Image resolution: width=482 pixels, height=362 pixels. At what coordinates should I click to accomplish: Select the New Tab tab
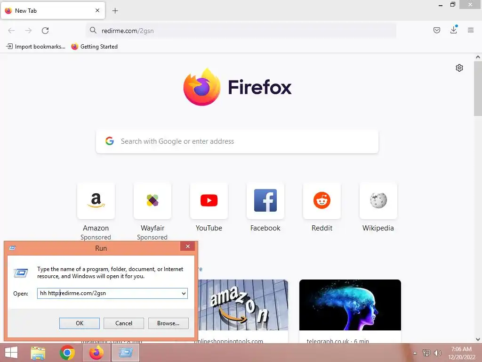pos(53,10)
